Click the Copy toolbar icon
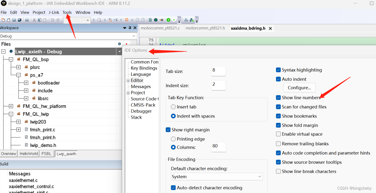376x193 pixels. (x=40, y=20)
